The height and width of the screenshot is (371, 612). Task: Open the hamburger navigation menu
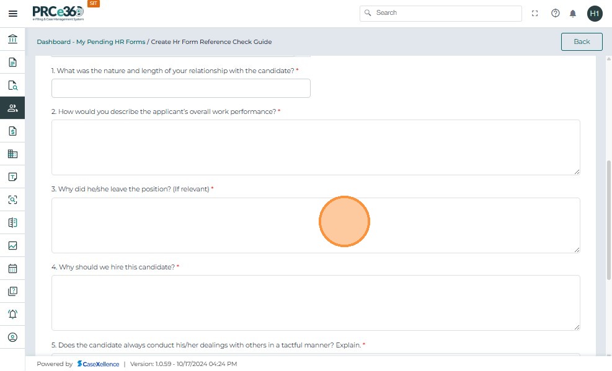tap(12, 14)
